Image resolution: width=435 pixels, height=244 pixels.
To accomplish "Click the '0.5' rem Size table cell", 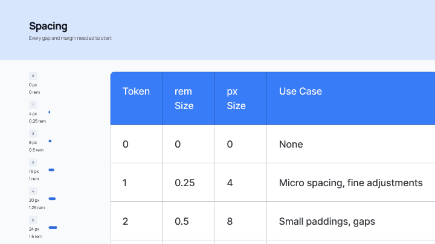I will pos(188,221).
